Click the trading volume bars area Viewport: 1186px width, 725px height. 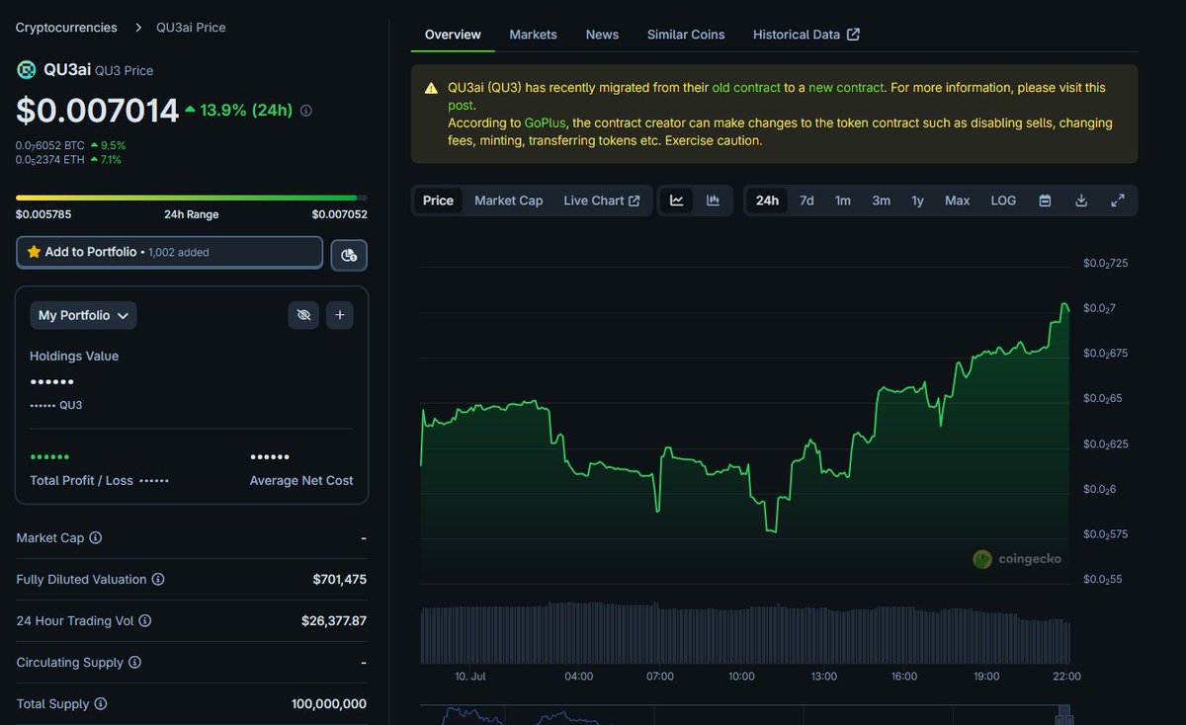745,633
